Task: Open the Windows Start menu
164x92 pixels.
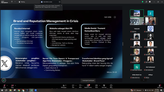Action: [x=2, y=90]
